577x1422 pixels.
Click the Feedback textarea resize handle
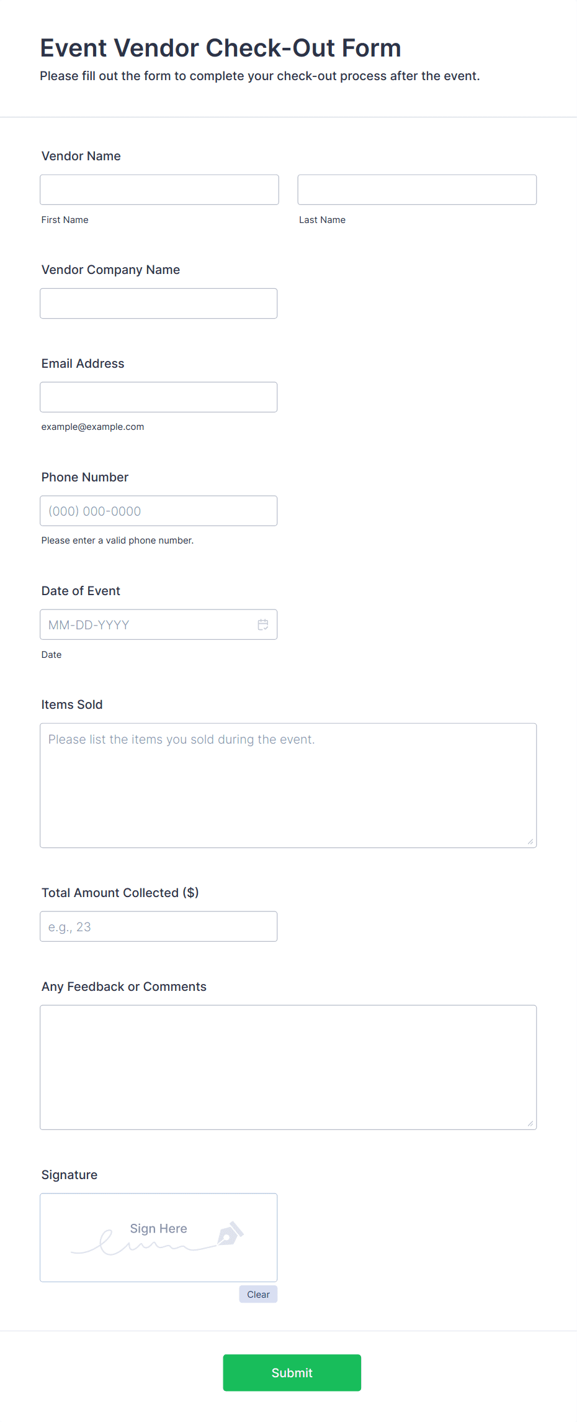click(530, 1124)
